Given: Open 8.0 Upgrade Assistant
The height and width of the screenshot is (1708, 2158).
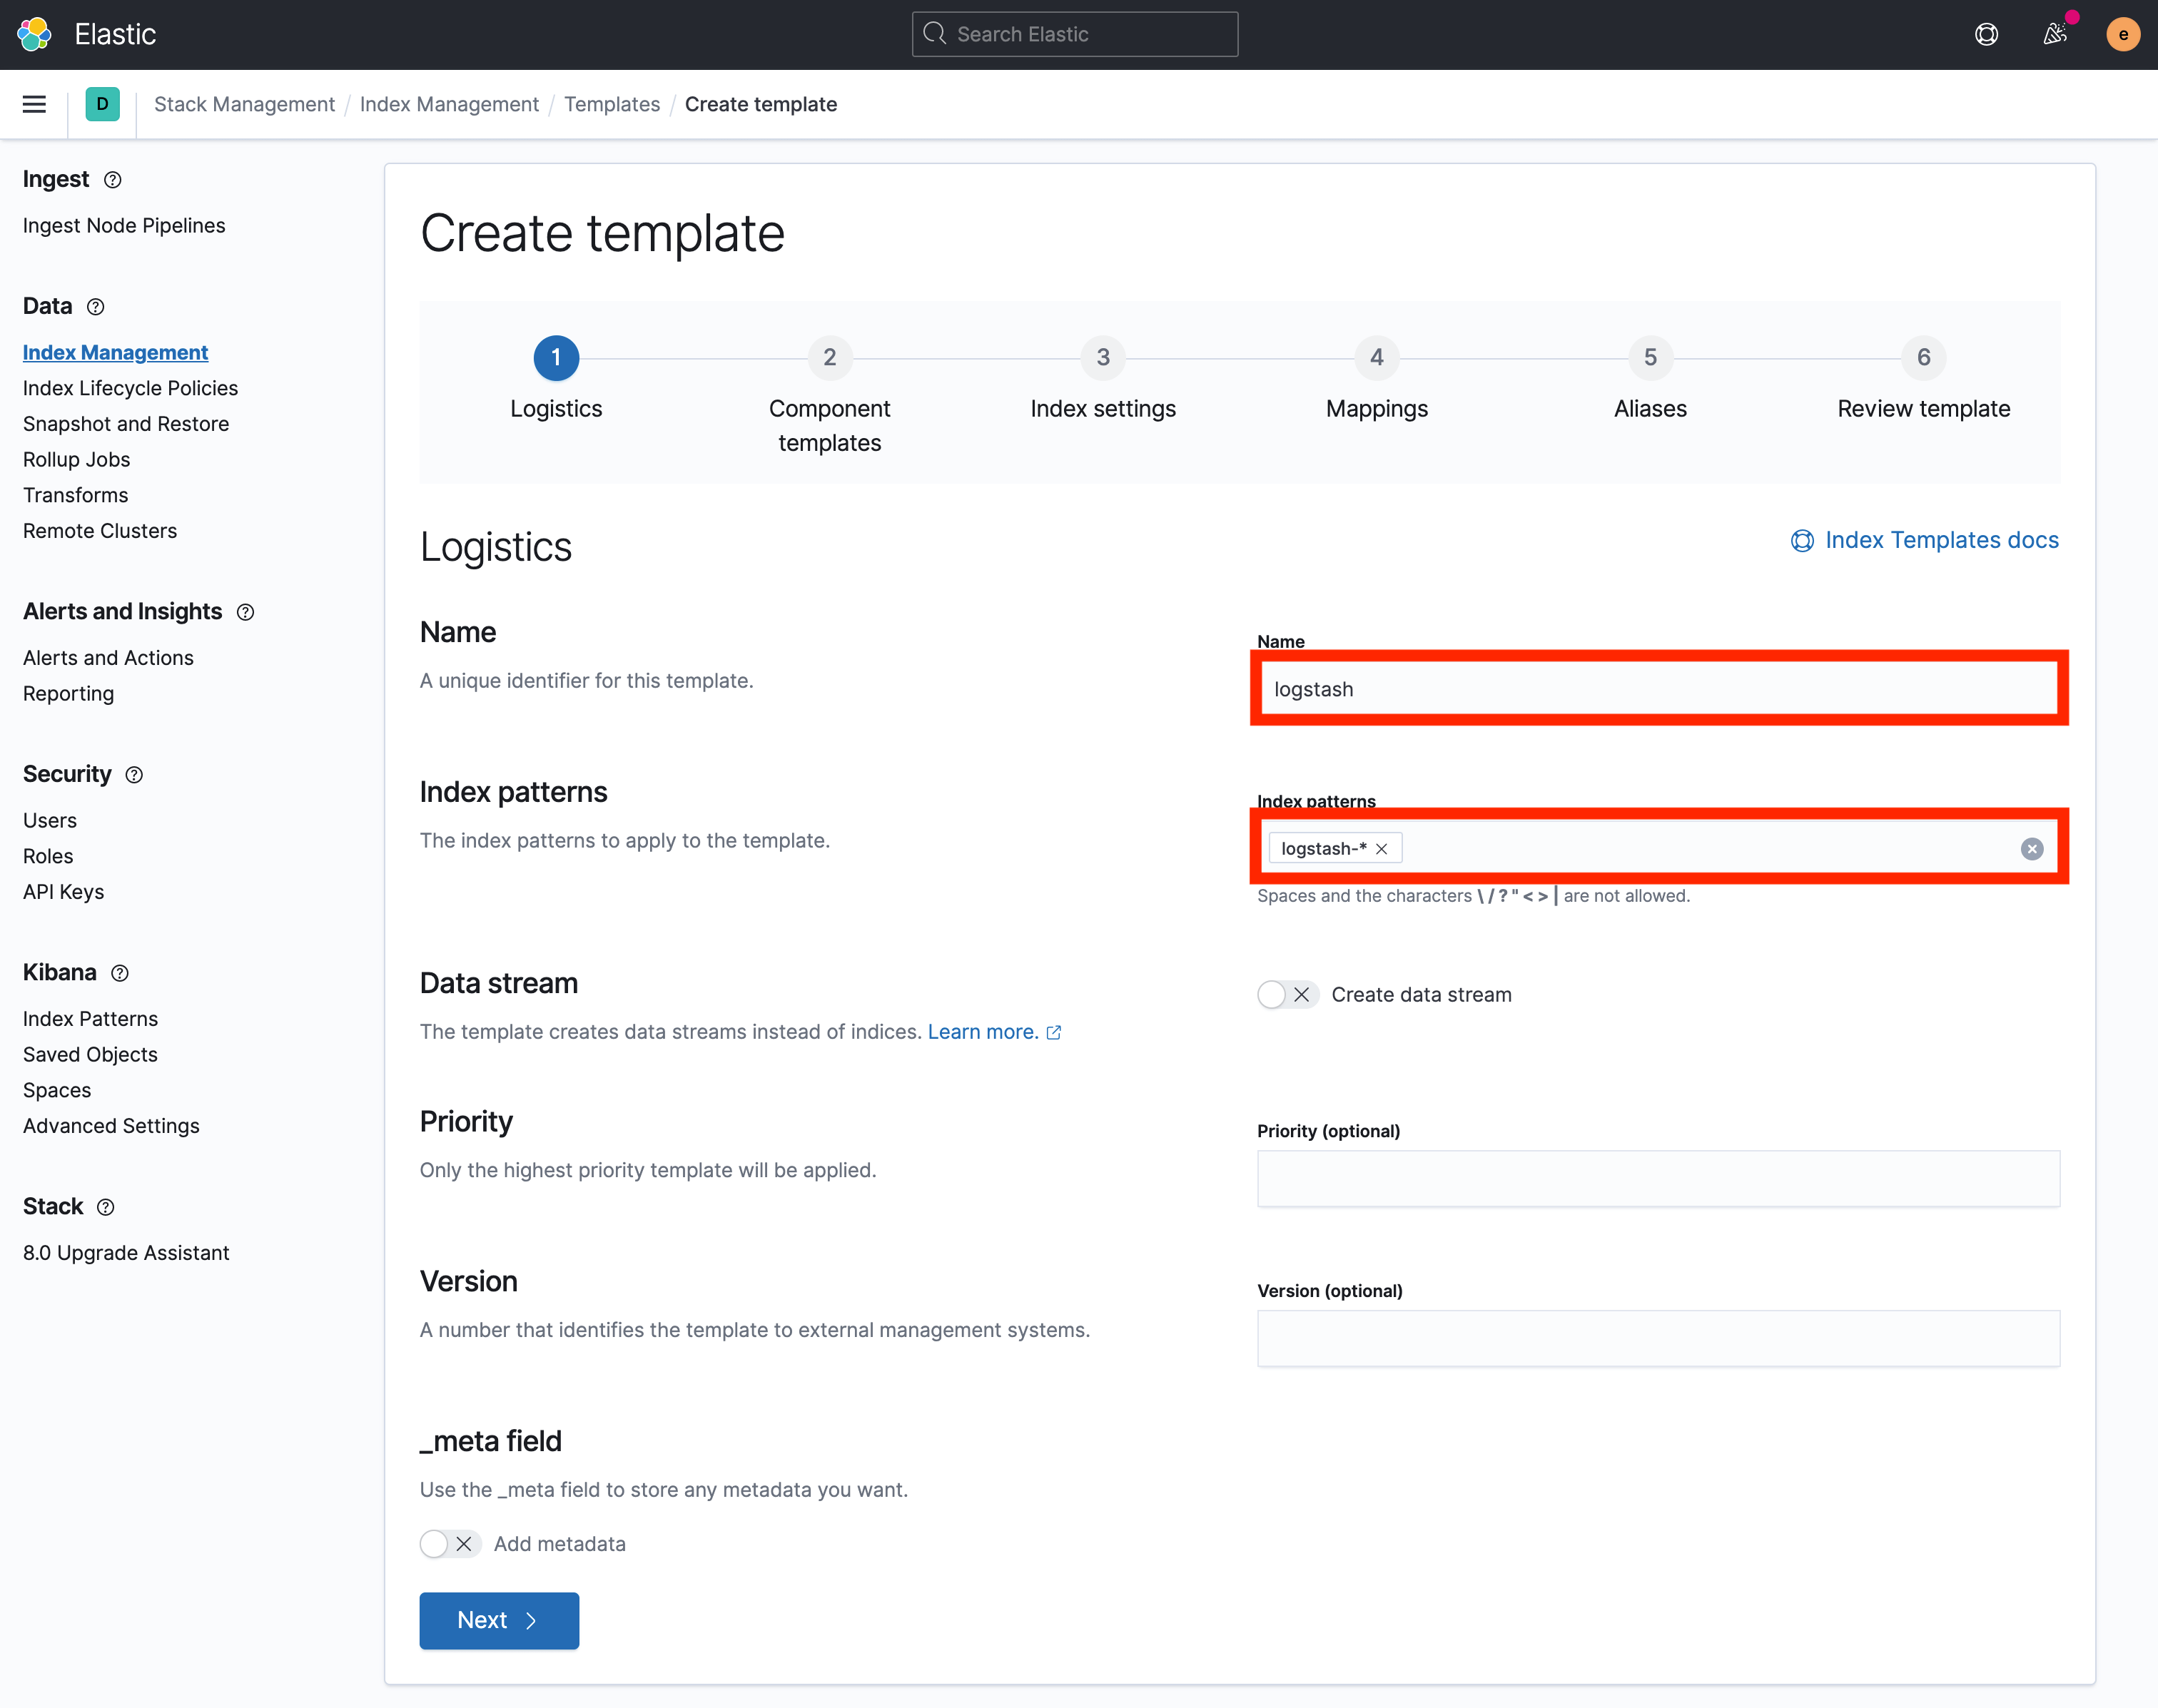Looking at the screenshot, I should click(126, 1253).
